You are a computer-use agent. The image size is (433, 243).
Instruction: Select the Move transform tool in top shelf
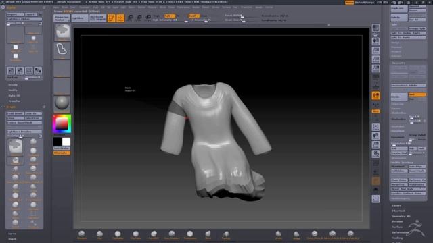point(130,18)
